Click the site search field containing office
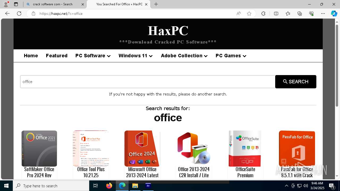 click(148, 82)
